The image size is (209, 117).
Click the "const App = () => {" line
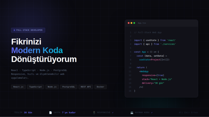point(147,52)
